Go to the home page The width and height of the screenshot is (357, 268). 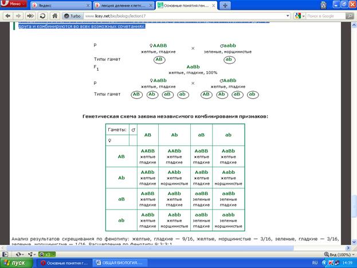pos(54,16)
